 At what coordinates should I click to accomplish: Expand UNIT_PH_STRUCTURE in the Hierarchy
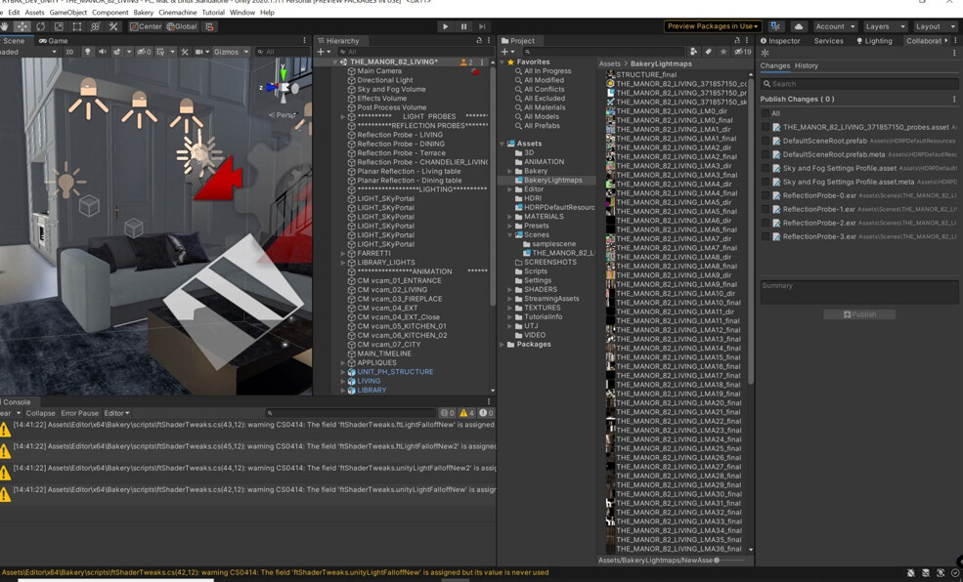click(340, 371)
